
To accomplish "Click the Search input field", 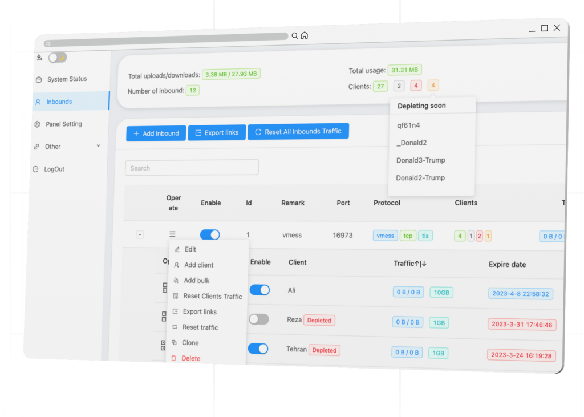I will pyautogui.click(x=192, y=168).
